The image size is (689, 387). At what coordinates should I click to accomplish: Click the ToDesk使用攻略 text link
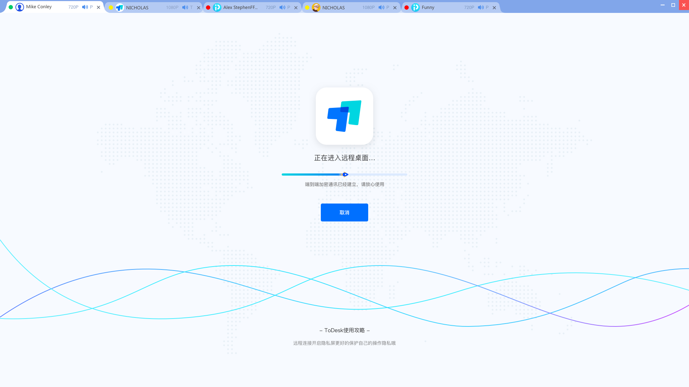(344, 330)
